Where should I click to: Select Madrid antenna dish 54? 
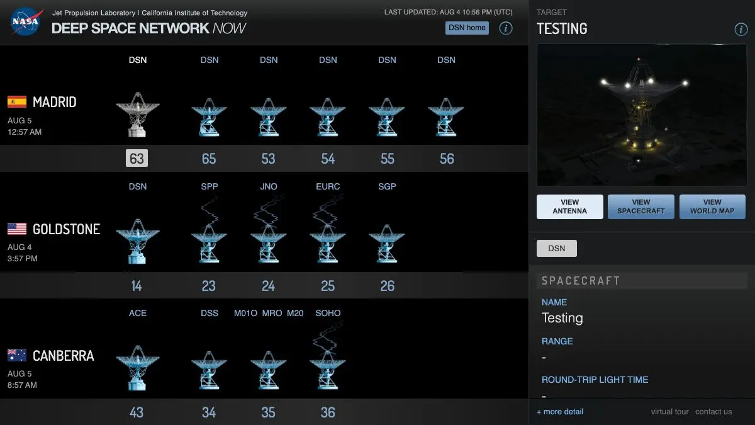[x=328, y=116]
